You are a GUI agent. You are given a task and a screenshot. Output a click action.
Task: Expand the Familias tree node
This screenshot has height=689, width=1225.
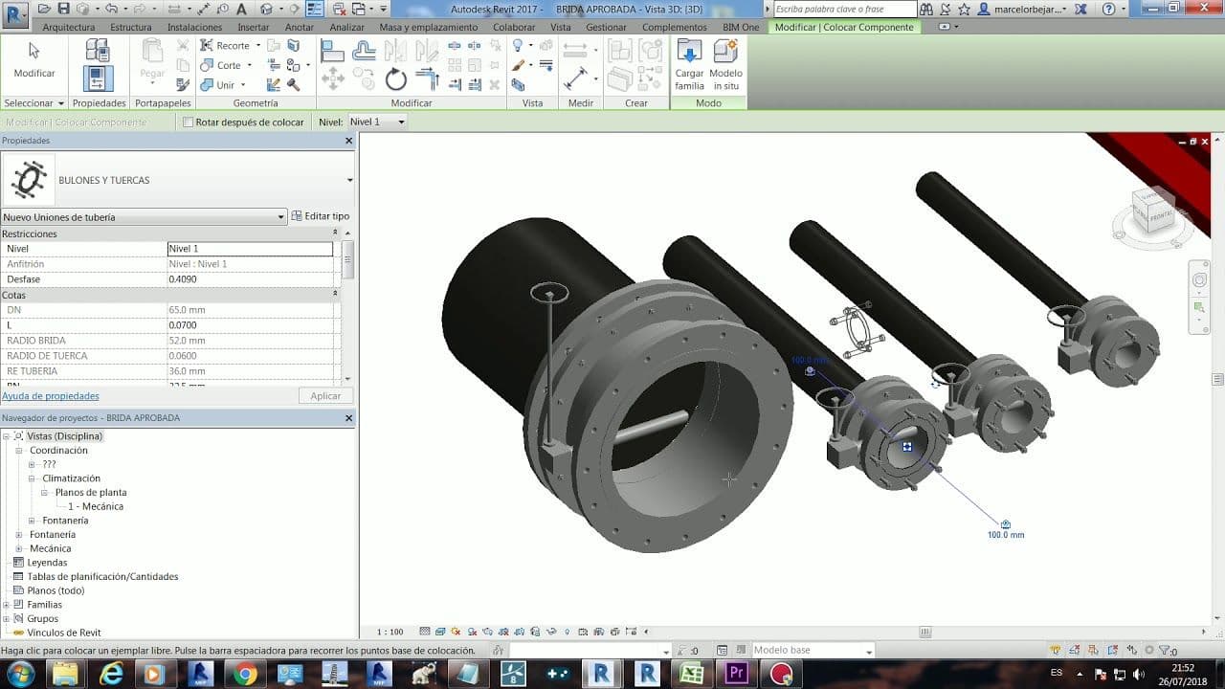7,605
